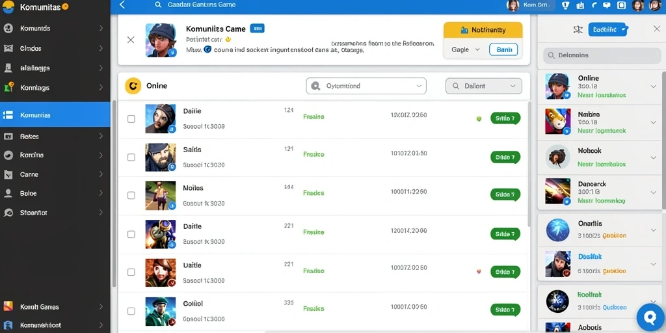Expand the Gagle dropdown in the banner

click(466, 49)
